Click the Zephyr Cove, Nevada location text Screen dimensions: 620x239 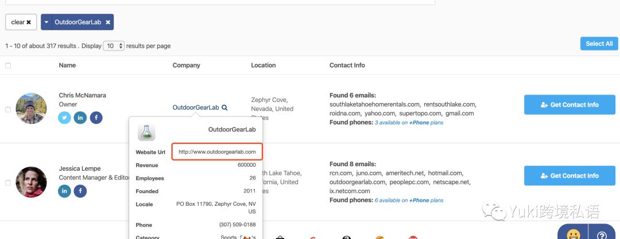[272, 109]
